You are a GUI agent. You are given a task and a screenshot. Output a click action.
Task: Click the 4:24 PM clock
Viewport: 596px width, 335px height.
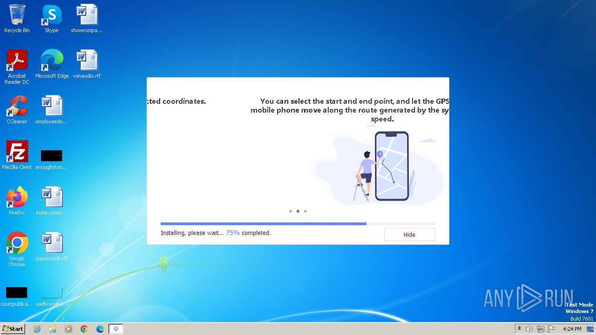[x=572, y=329]
